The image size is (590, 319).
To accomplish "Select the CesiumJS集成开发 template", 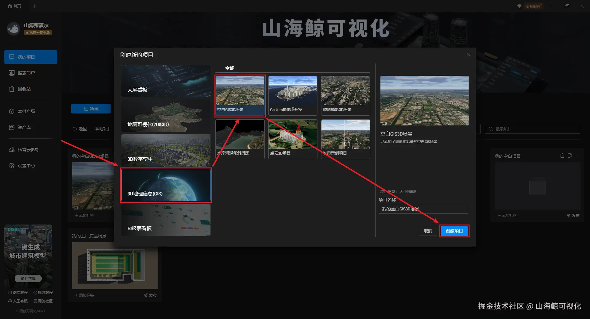I will pos(293,96).
